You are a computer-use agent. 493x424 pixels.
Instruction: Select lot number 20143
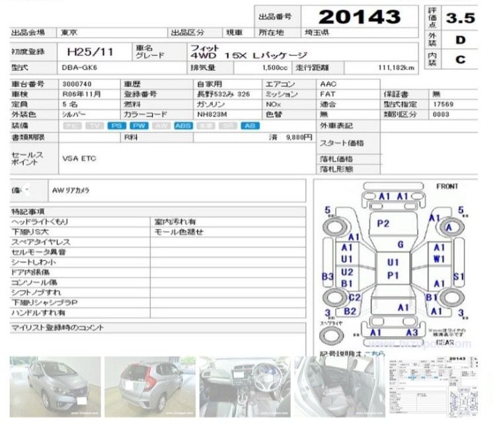[360, 17]
